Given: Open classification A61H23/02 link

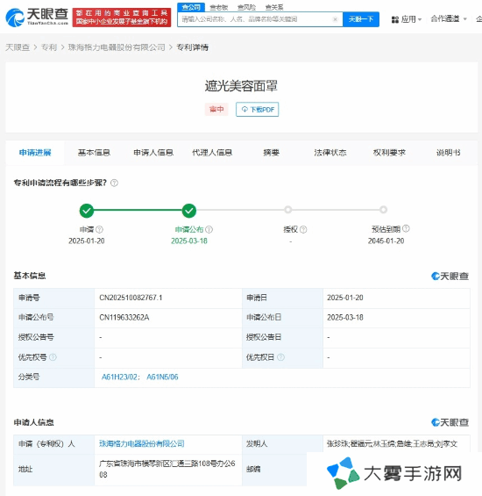Looking at the screenshot, I should pos(120,377).
